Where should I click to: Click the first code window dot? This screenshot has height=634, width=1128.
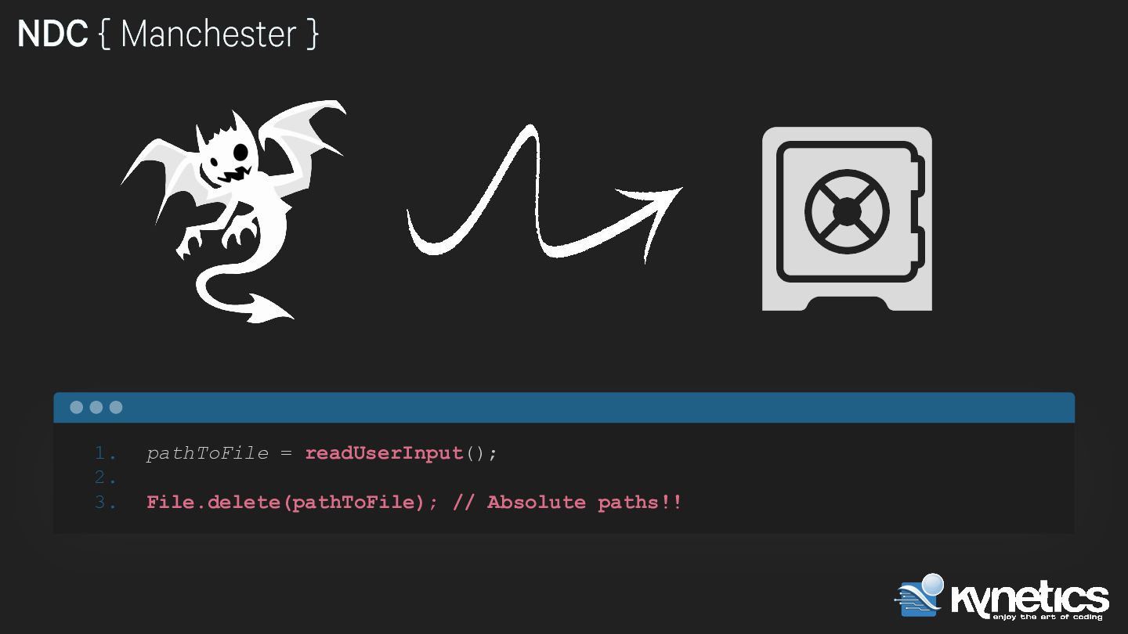(77, 407)
